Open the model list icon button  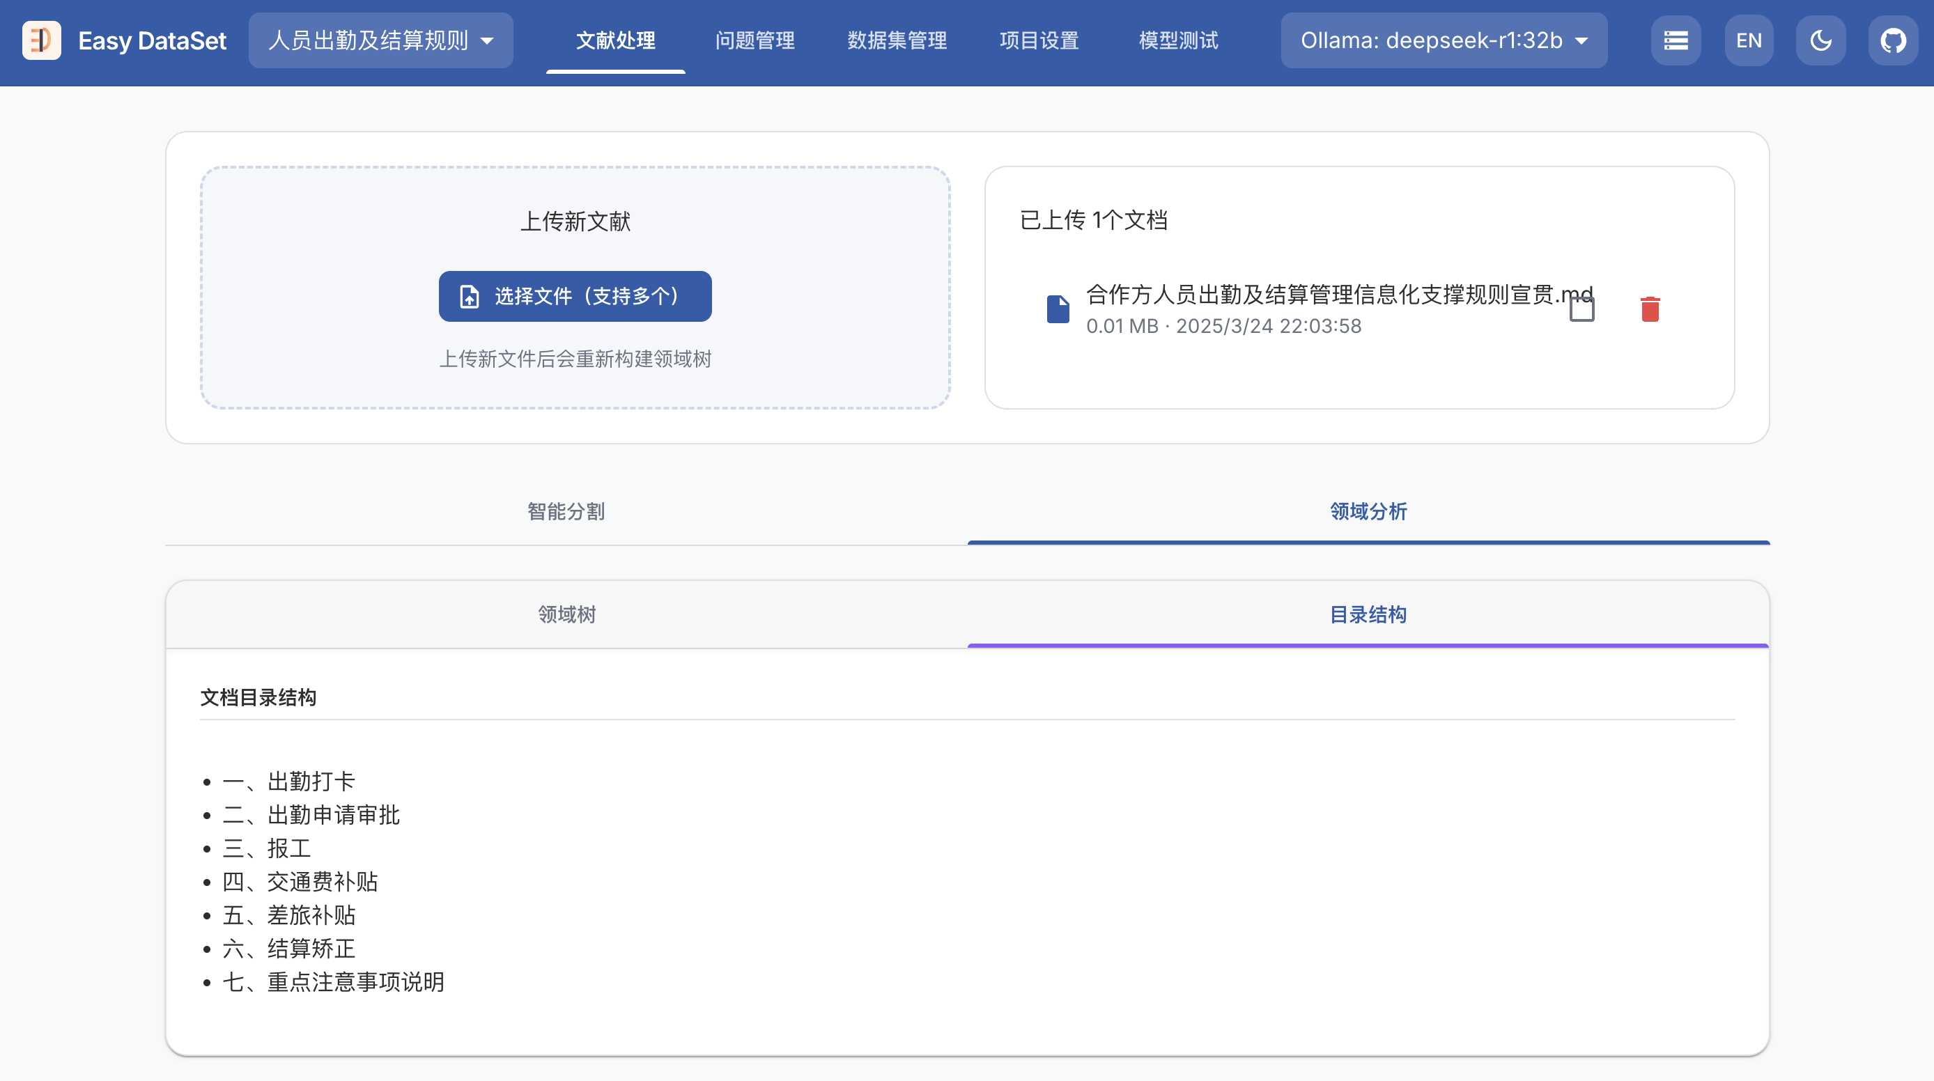1675,40
